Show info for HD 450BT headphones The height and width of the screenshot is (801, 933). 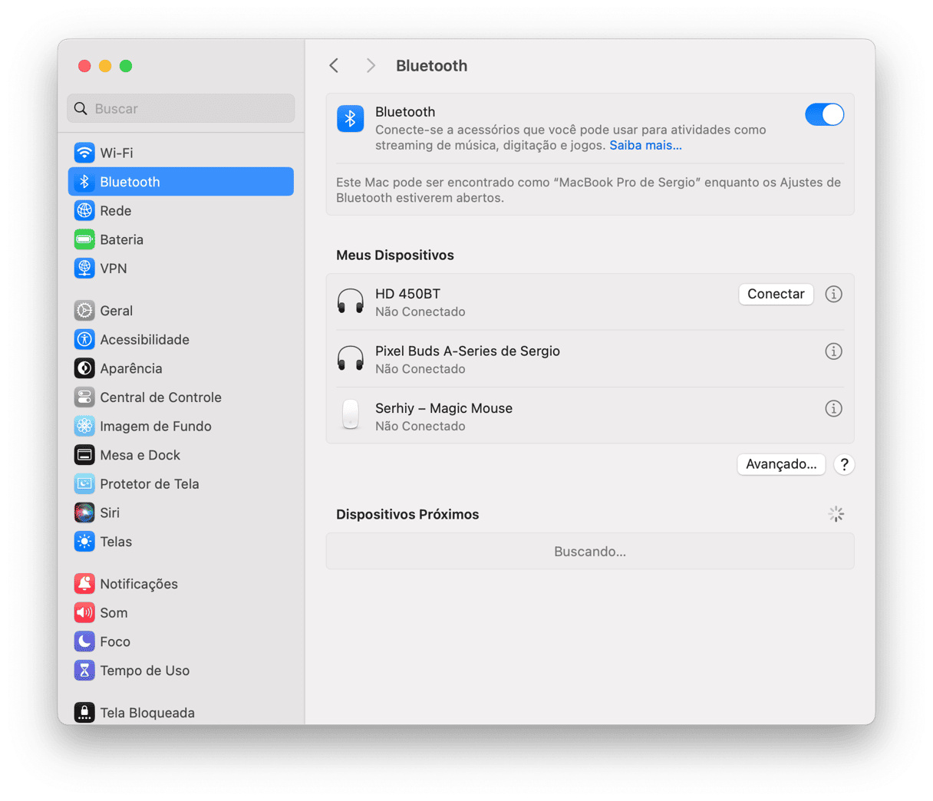[833, 294]
